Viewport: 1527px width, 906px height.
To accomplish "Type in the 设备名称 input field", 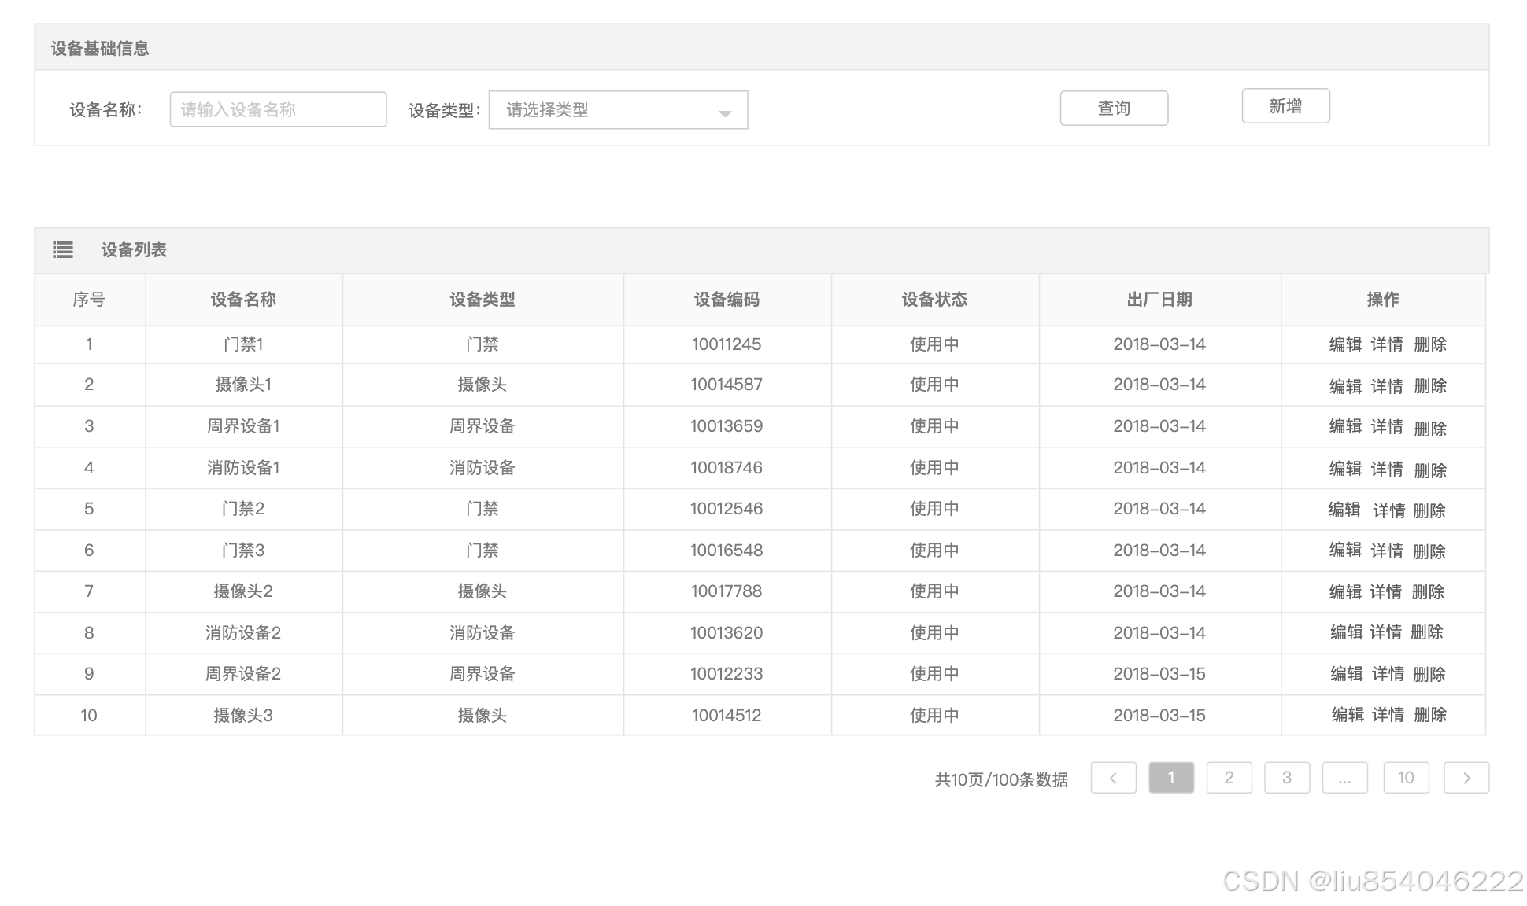I will (278, 109).
